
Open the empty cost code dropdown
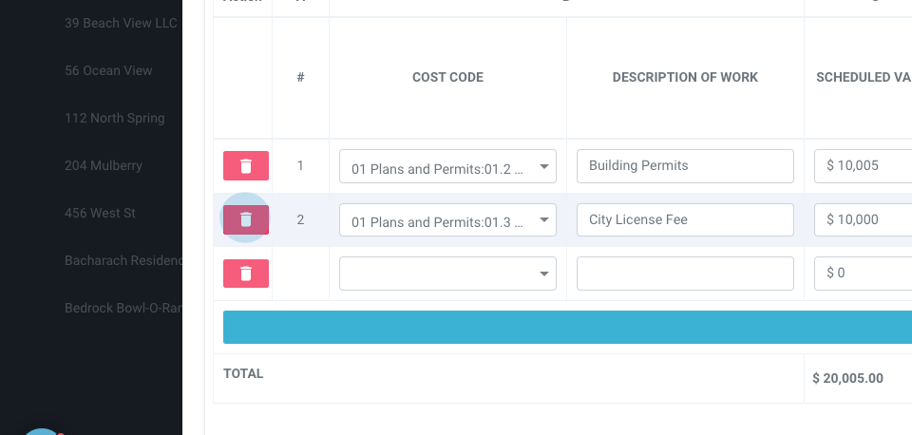tap(447, 274)
